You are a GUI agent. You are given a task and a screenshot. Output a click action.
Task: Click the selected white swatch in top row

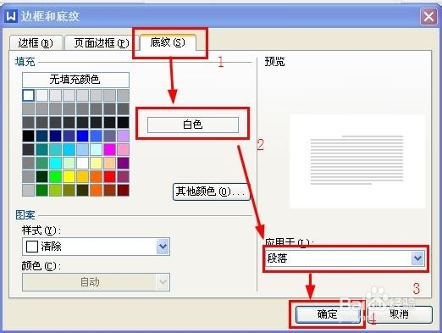pos(29,96)
